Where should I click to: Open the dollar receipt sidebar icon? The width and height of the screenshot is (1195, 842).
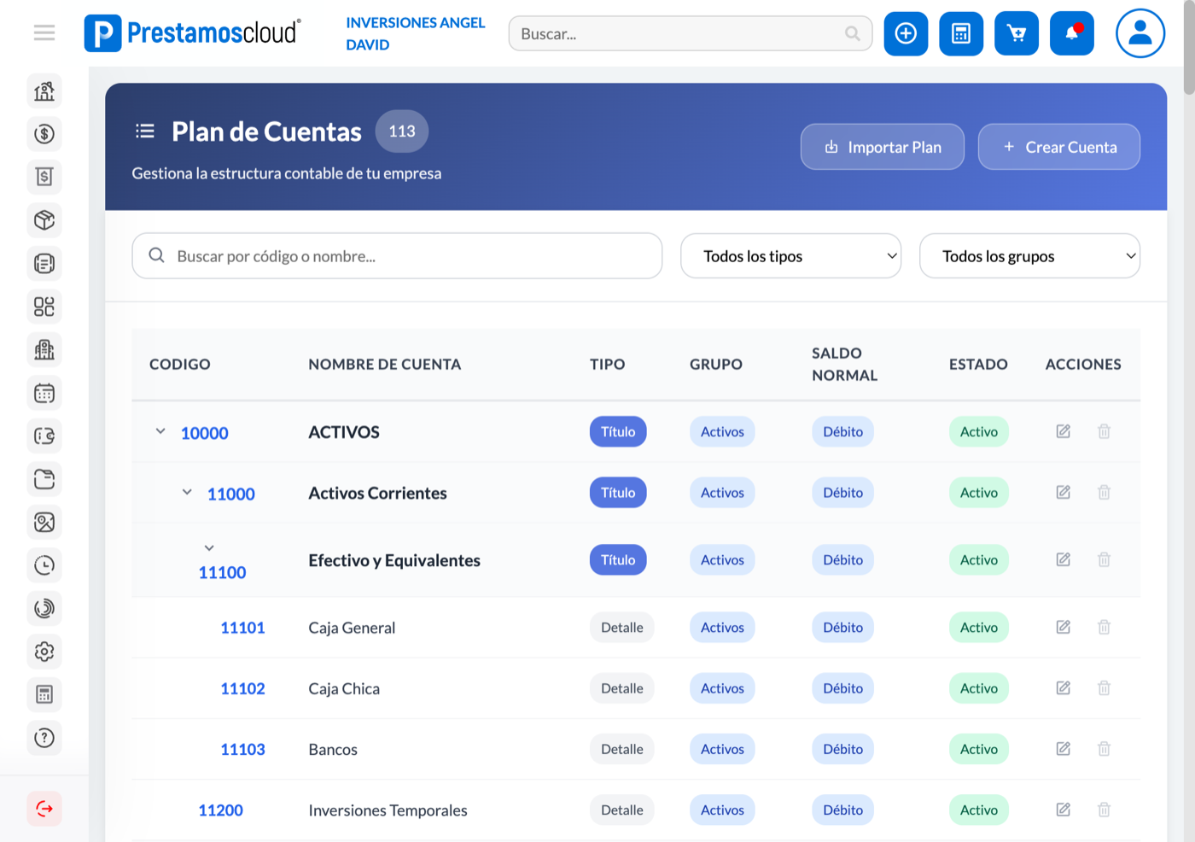point(44,177)
